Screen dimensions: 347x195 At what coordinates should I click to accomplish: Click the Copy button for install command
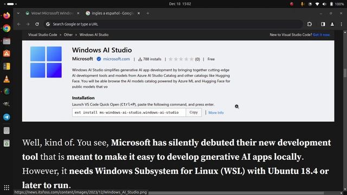[194, 112]
